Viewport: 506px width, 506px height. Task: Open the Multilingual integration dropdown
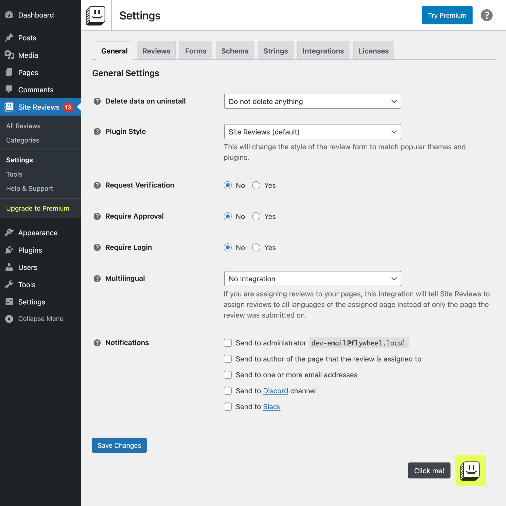pos(312,279)
